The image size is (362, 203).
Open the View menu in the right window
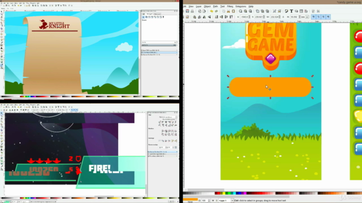tap(191, 6)
